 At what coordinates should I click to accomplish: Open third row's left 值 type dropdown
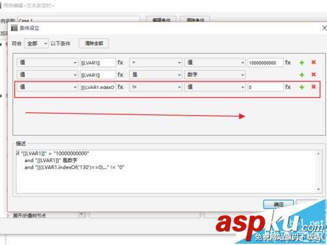47,87
